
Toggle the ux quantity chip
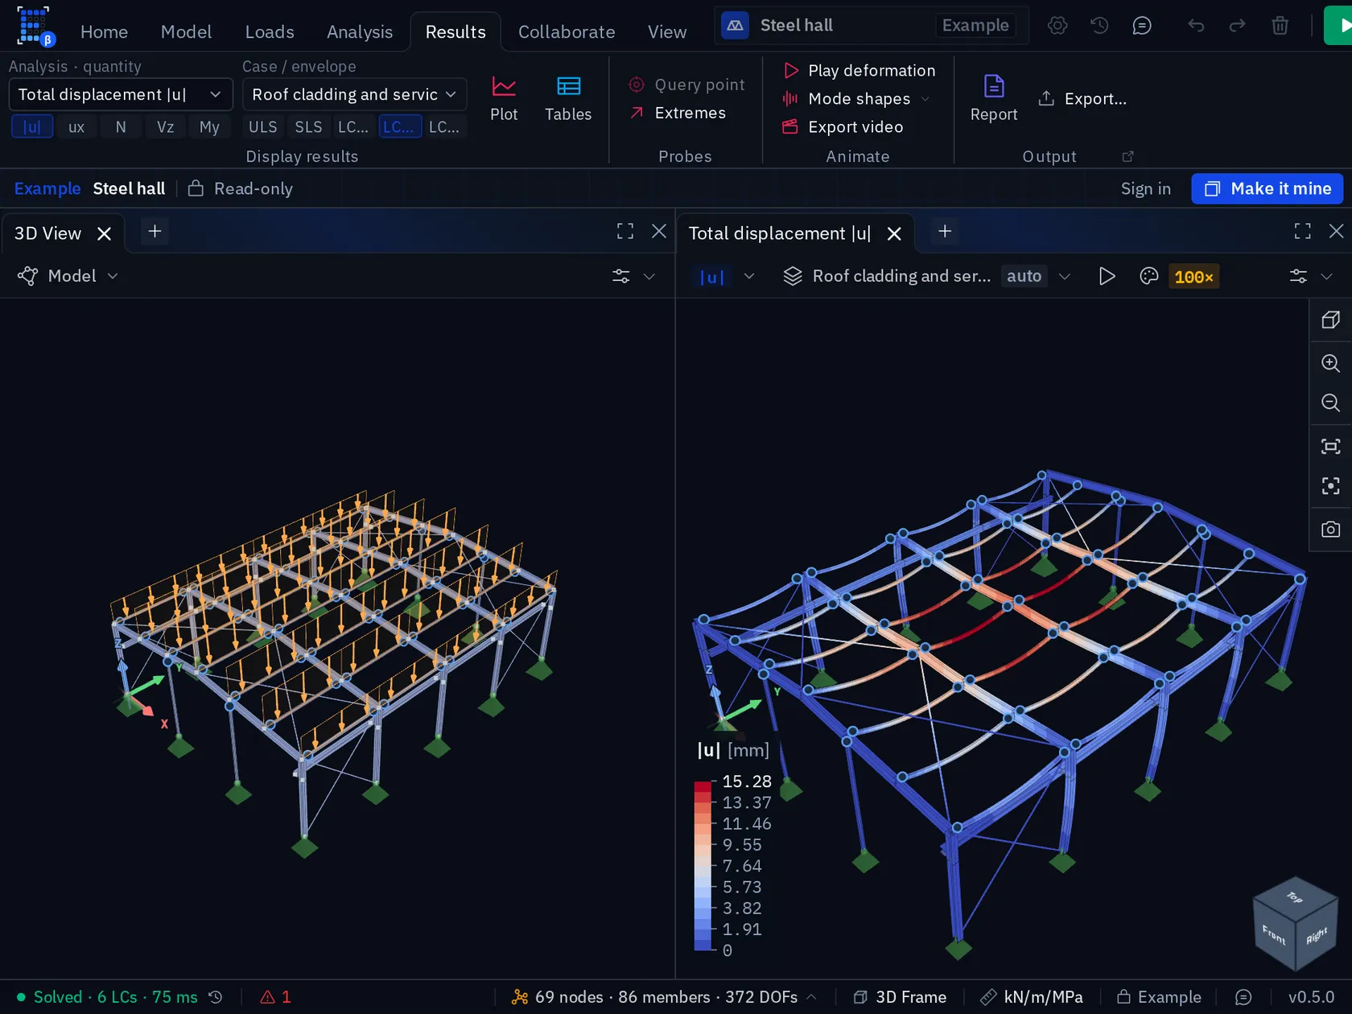pyautogui.click(x=76, y=126)
